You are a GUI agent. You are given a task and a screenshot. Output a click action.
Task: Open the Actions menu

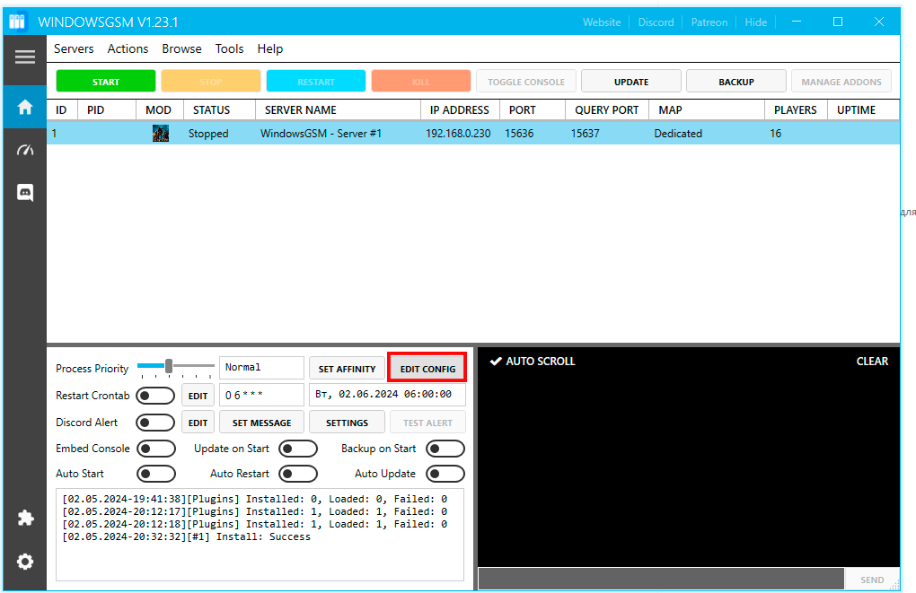click(128, 49)
